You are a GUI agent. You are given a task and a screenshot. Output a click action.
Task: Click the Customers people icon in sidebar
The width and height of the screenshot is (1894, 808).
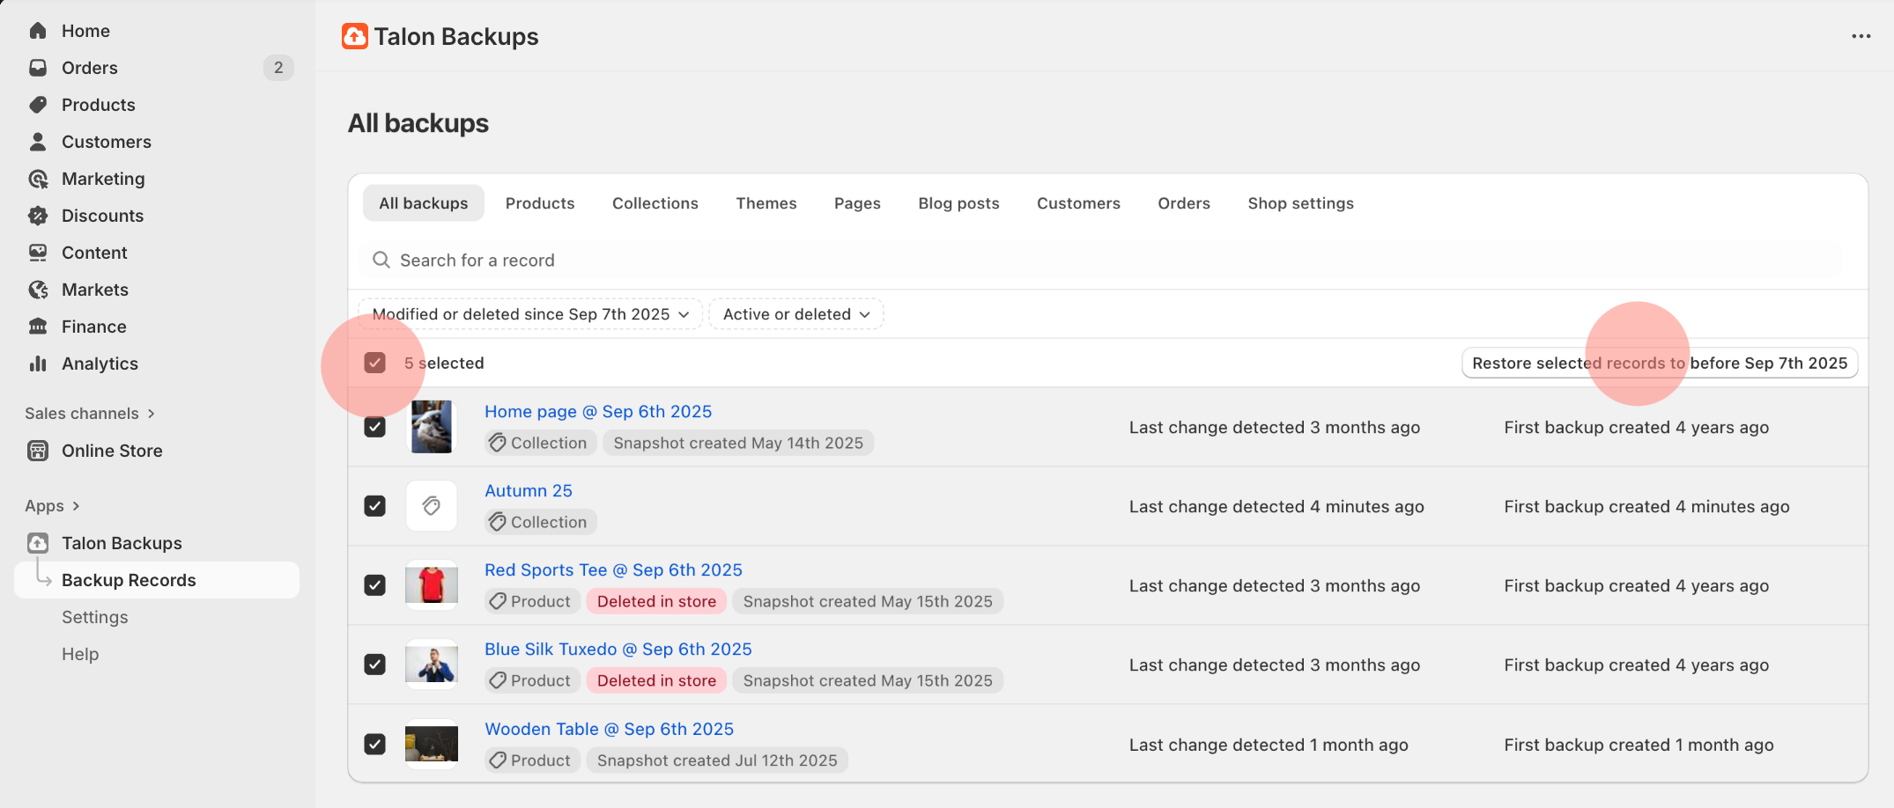coord(39,142)
